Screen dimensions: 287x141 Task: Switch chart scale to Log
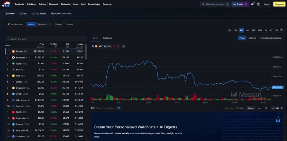[259, 108]
